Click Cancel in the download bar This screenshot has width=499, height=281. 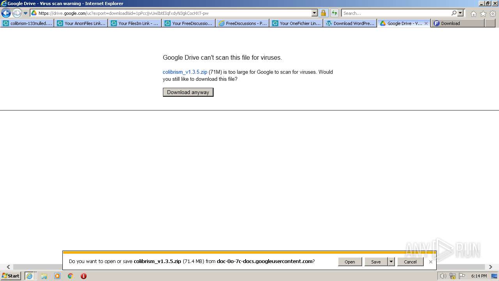coord(410,261)
